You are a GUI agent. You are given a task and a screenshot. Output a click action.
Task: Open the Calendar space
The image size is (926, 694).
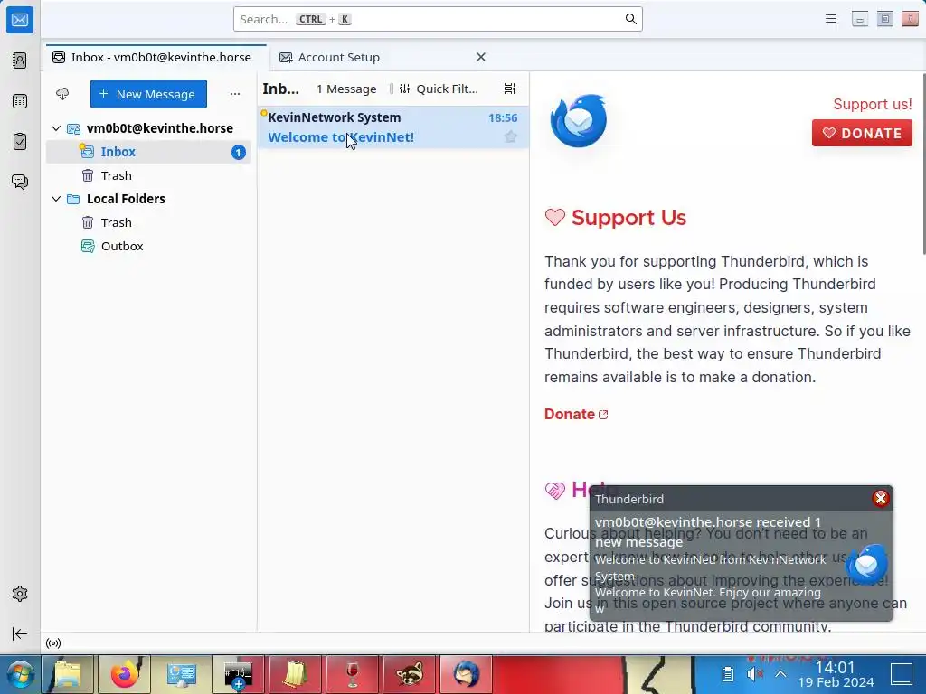(20, 101)
